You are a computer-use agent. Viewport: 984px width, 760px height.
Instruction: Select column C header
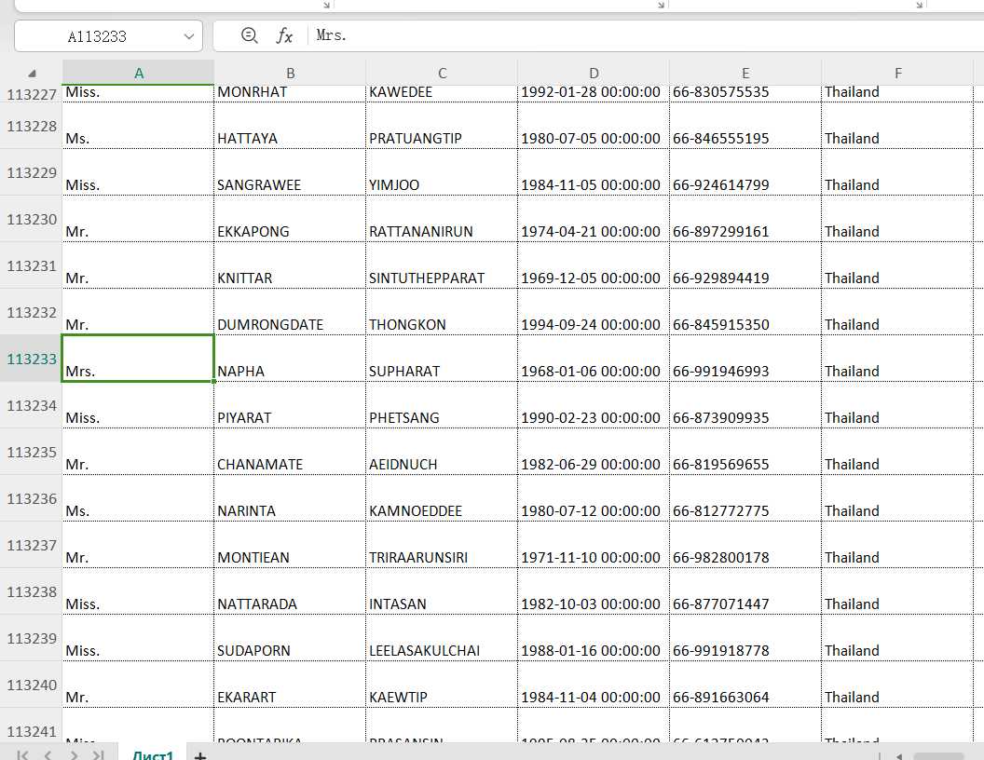pyautogui.click(x=442, y=73)
